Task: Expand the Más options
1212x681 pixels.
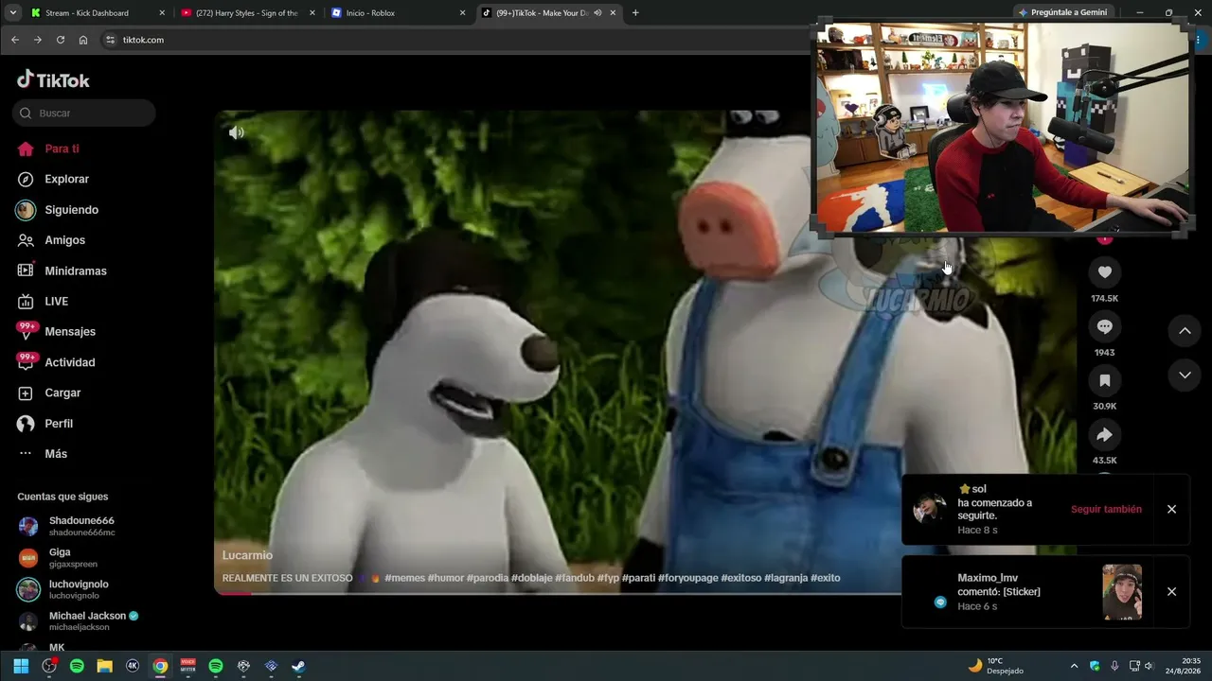Action: [x=56, y=454]
